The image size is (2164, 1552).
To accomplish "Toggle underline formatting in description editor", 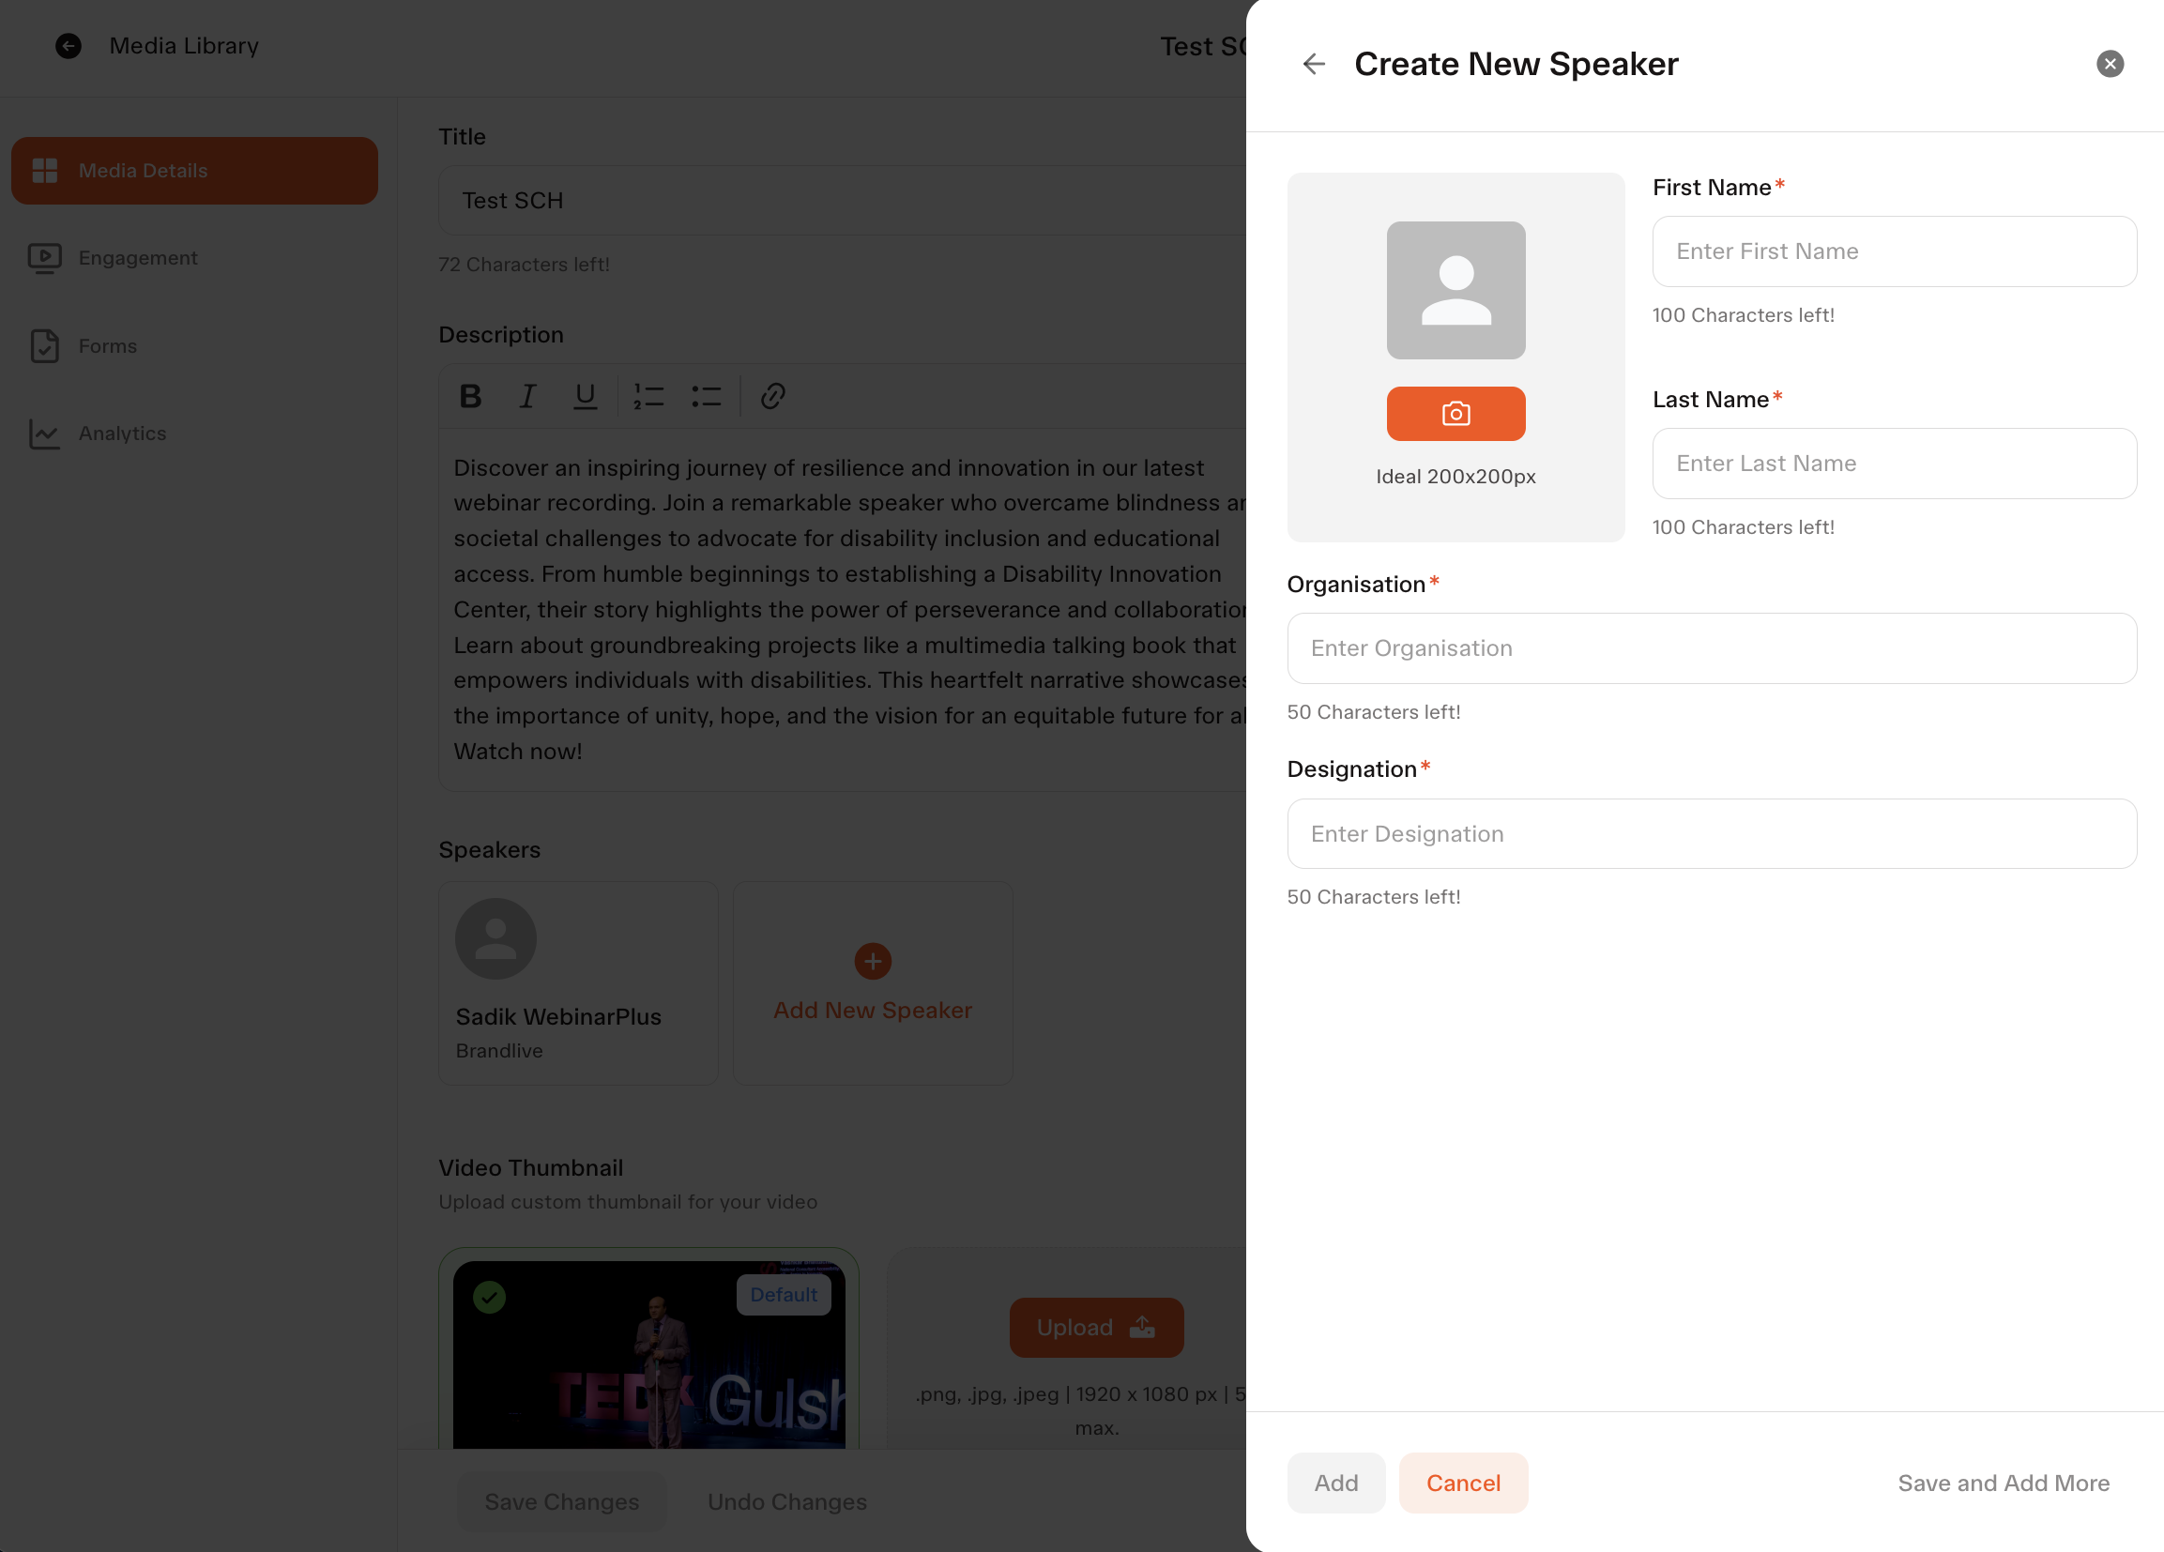I will tap(585, 396).
